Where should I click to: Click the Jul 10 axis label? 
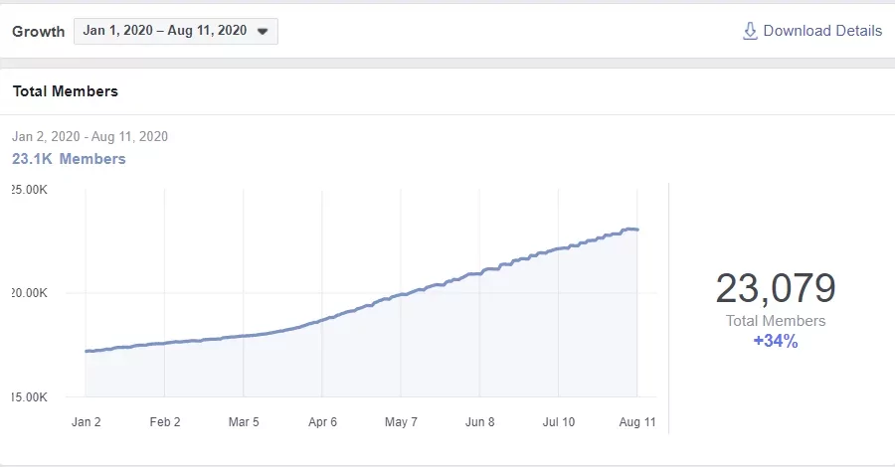(558, 422)
